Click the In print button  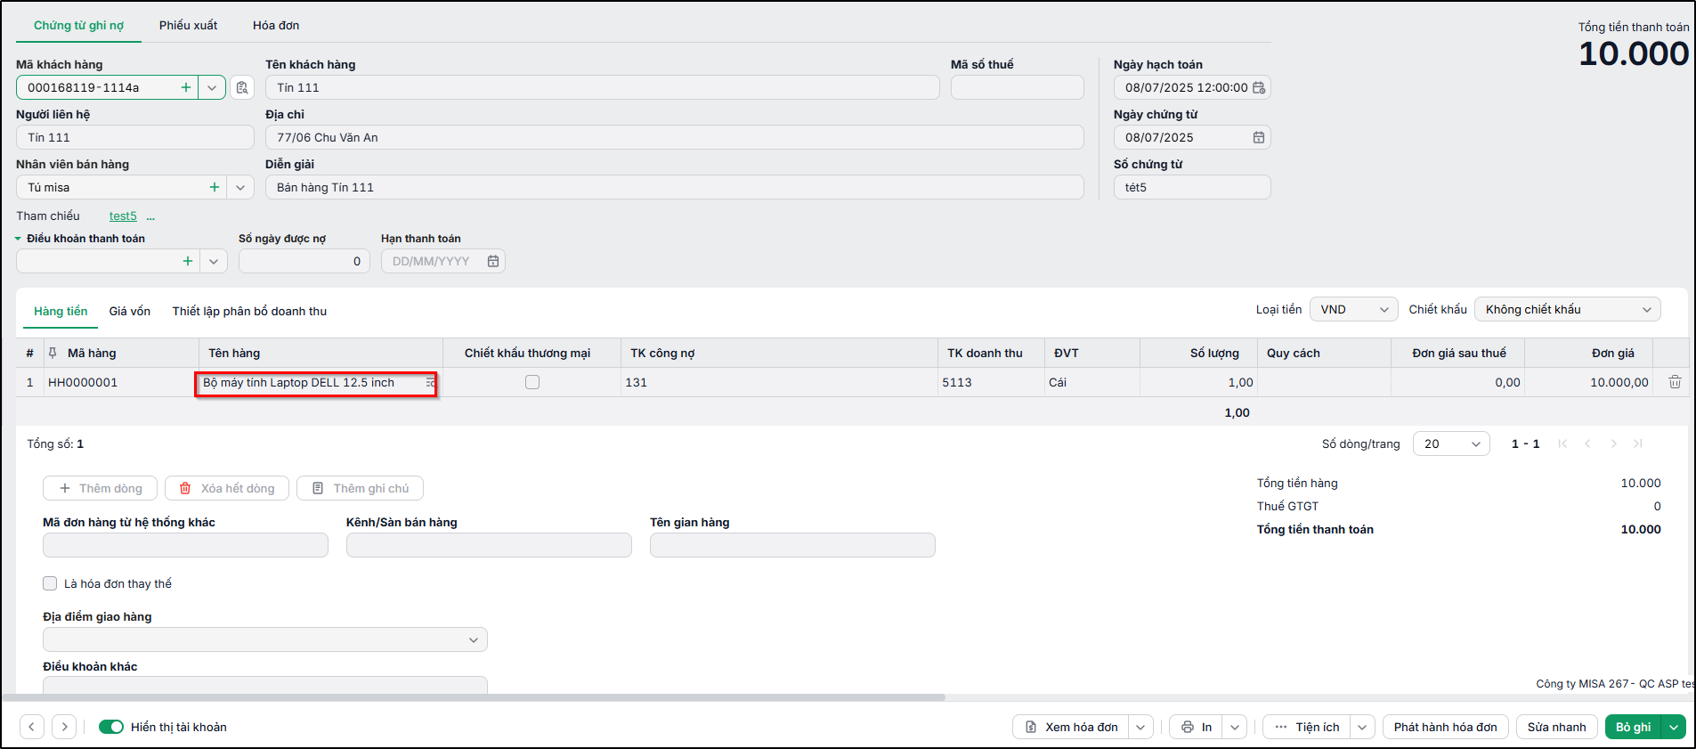tap(1196, 727)
